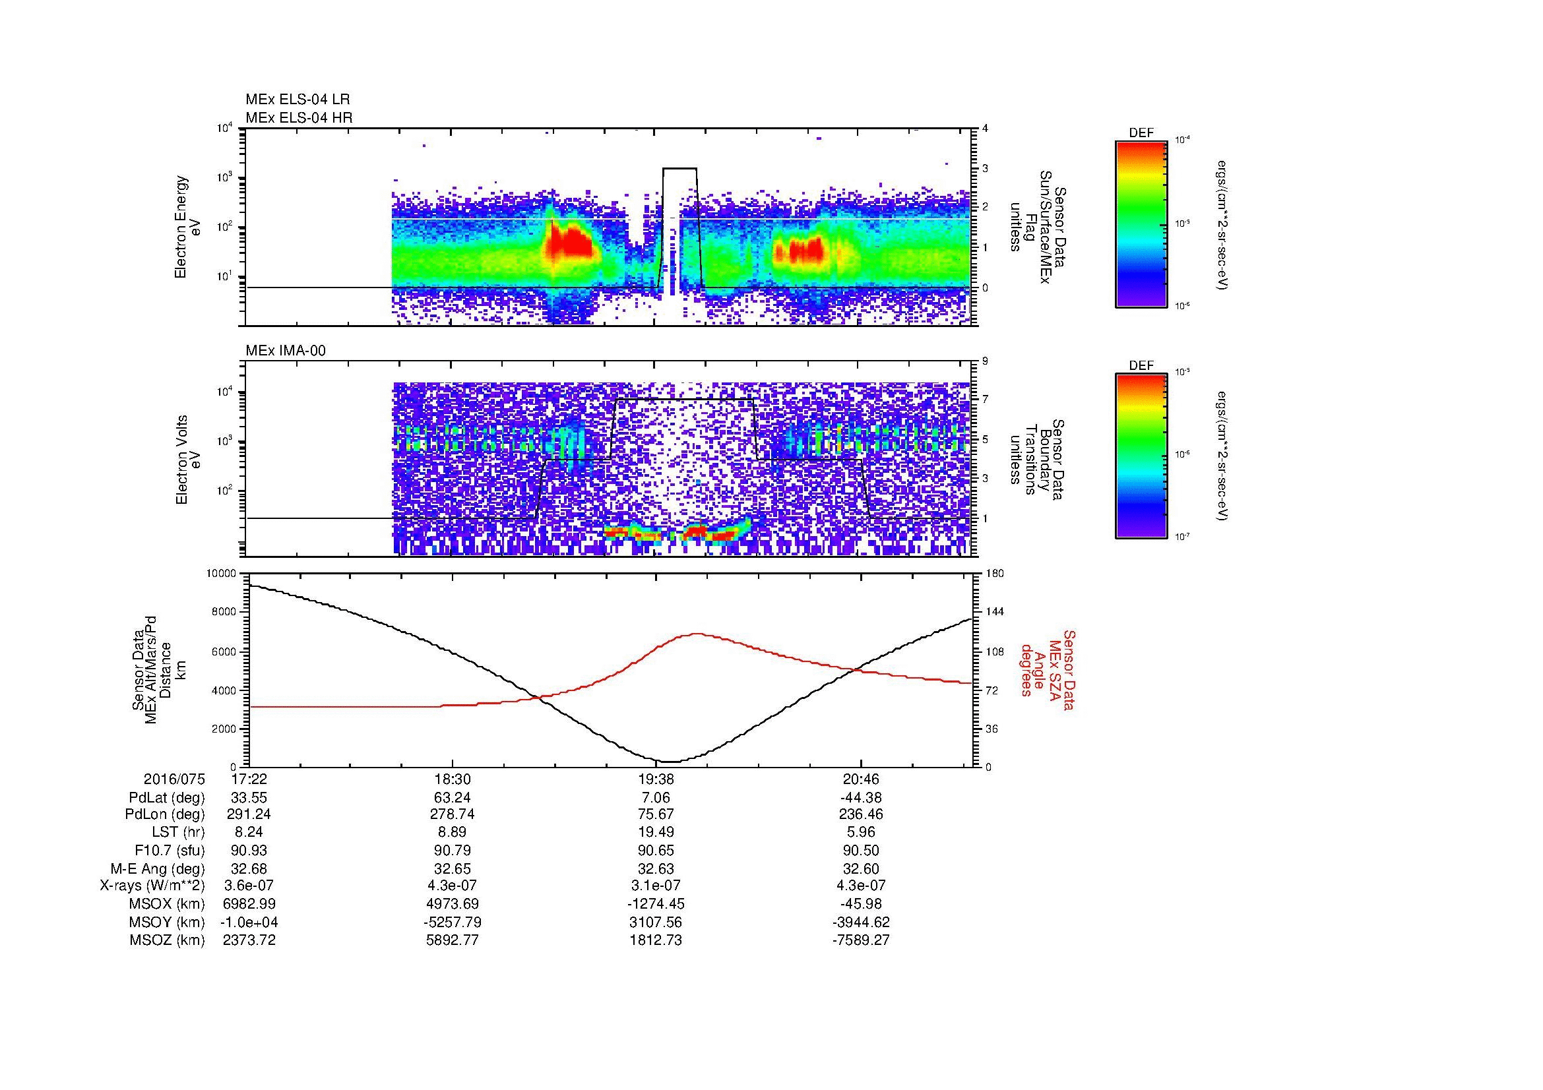Click PdLat value -44.38

(x=861, y=798)
